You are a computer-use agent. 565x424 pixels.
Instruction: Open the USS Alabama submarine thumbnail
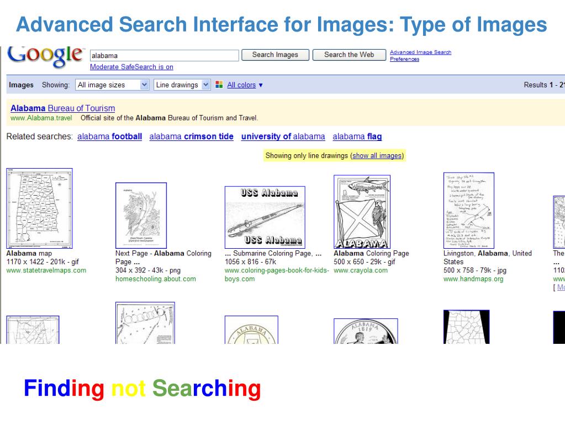[x=265, y=217]
